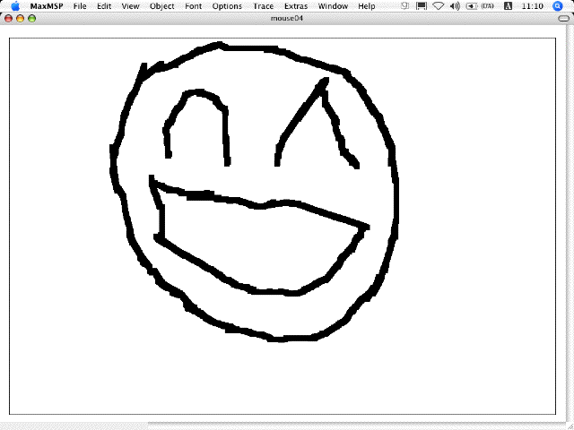Open the View menu
The height and width of the screenshot is (430, 574).
pos(130,6)
